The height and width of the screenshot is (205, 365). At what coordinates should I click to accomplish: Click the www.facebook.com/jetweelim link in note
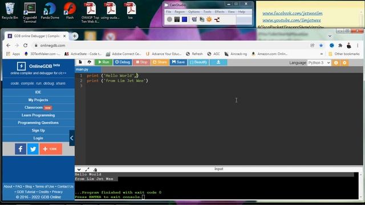(x=293, y=13)
